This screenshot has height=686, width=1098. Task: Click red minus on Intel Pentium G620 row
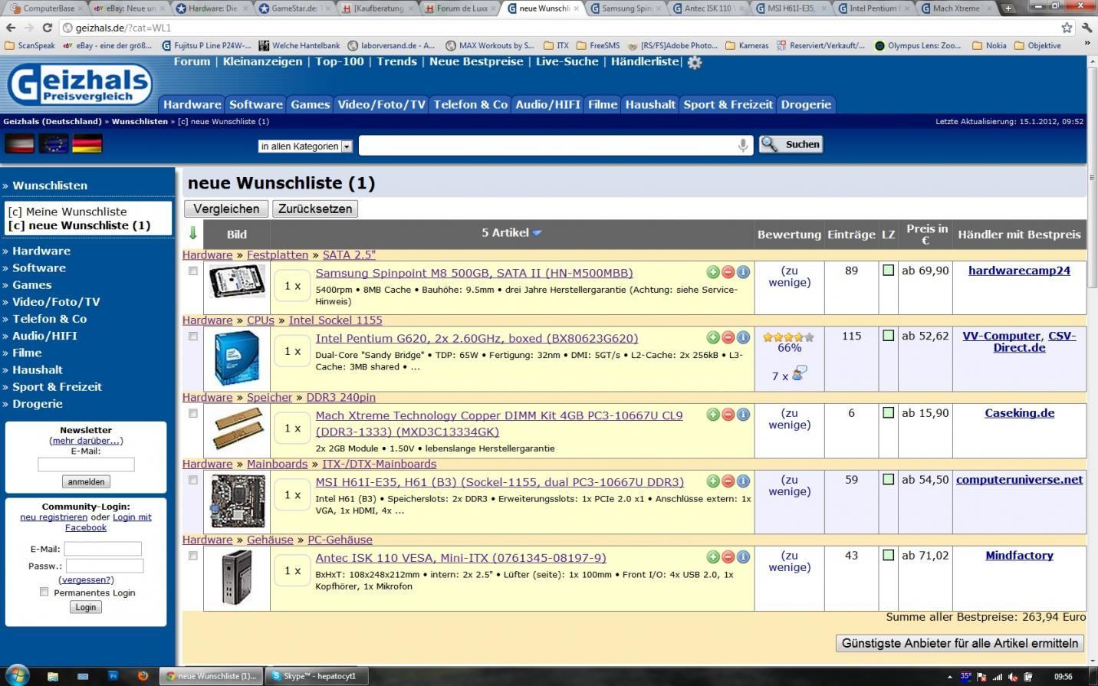728,337
